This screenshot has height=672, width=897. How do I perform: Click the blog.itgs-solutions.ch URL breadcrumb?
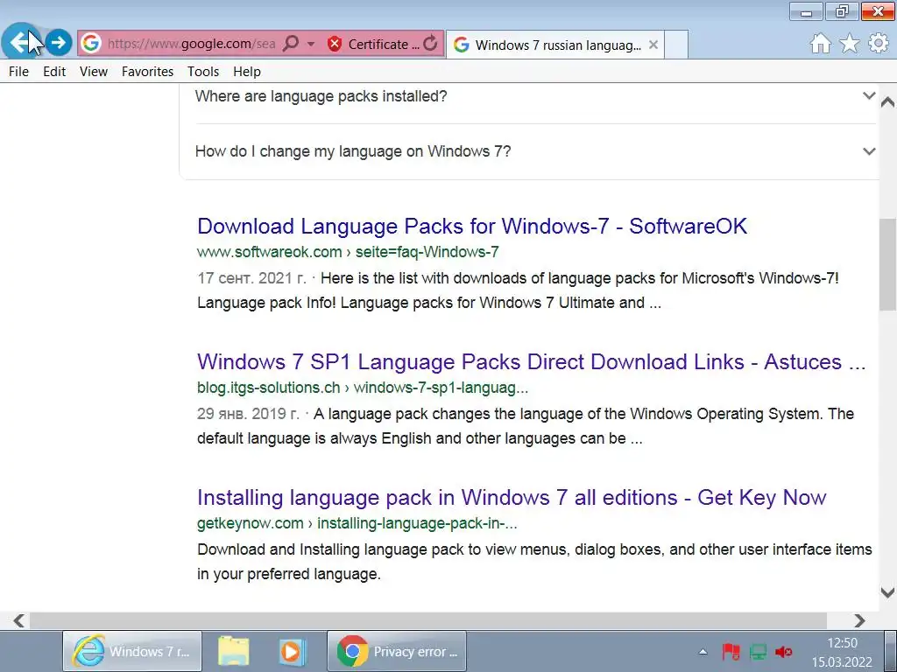click(x=363, y=388)
